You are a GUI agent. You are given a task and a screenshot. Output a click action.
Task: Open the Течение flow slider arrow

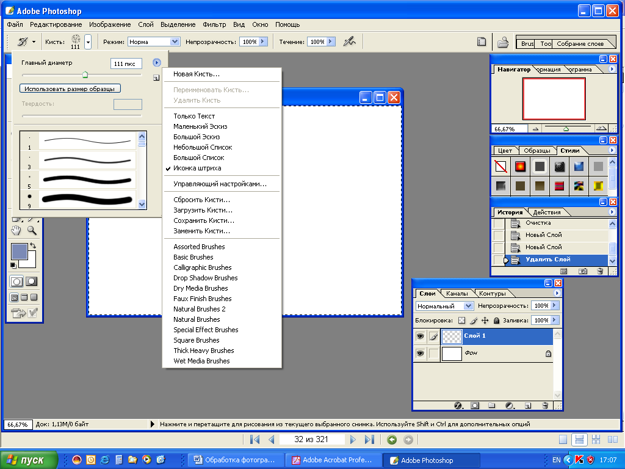click(x=331, y=42)
